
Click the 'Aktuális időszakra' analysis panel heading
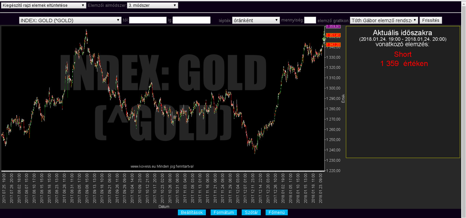tap(403, 33)
